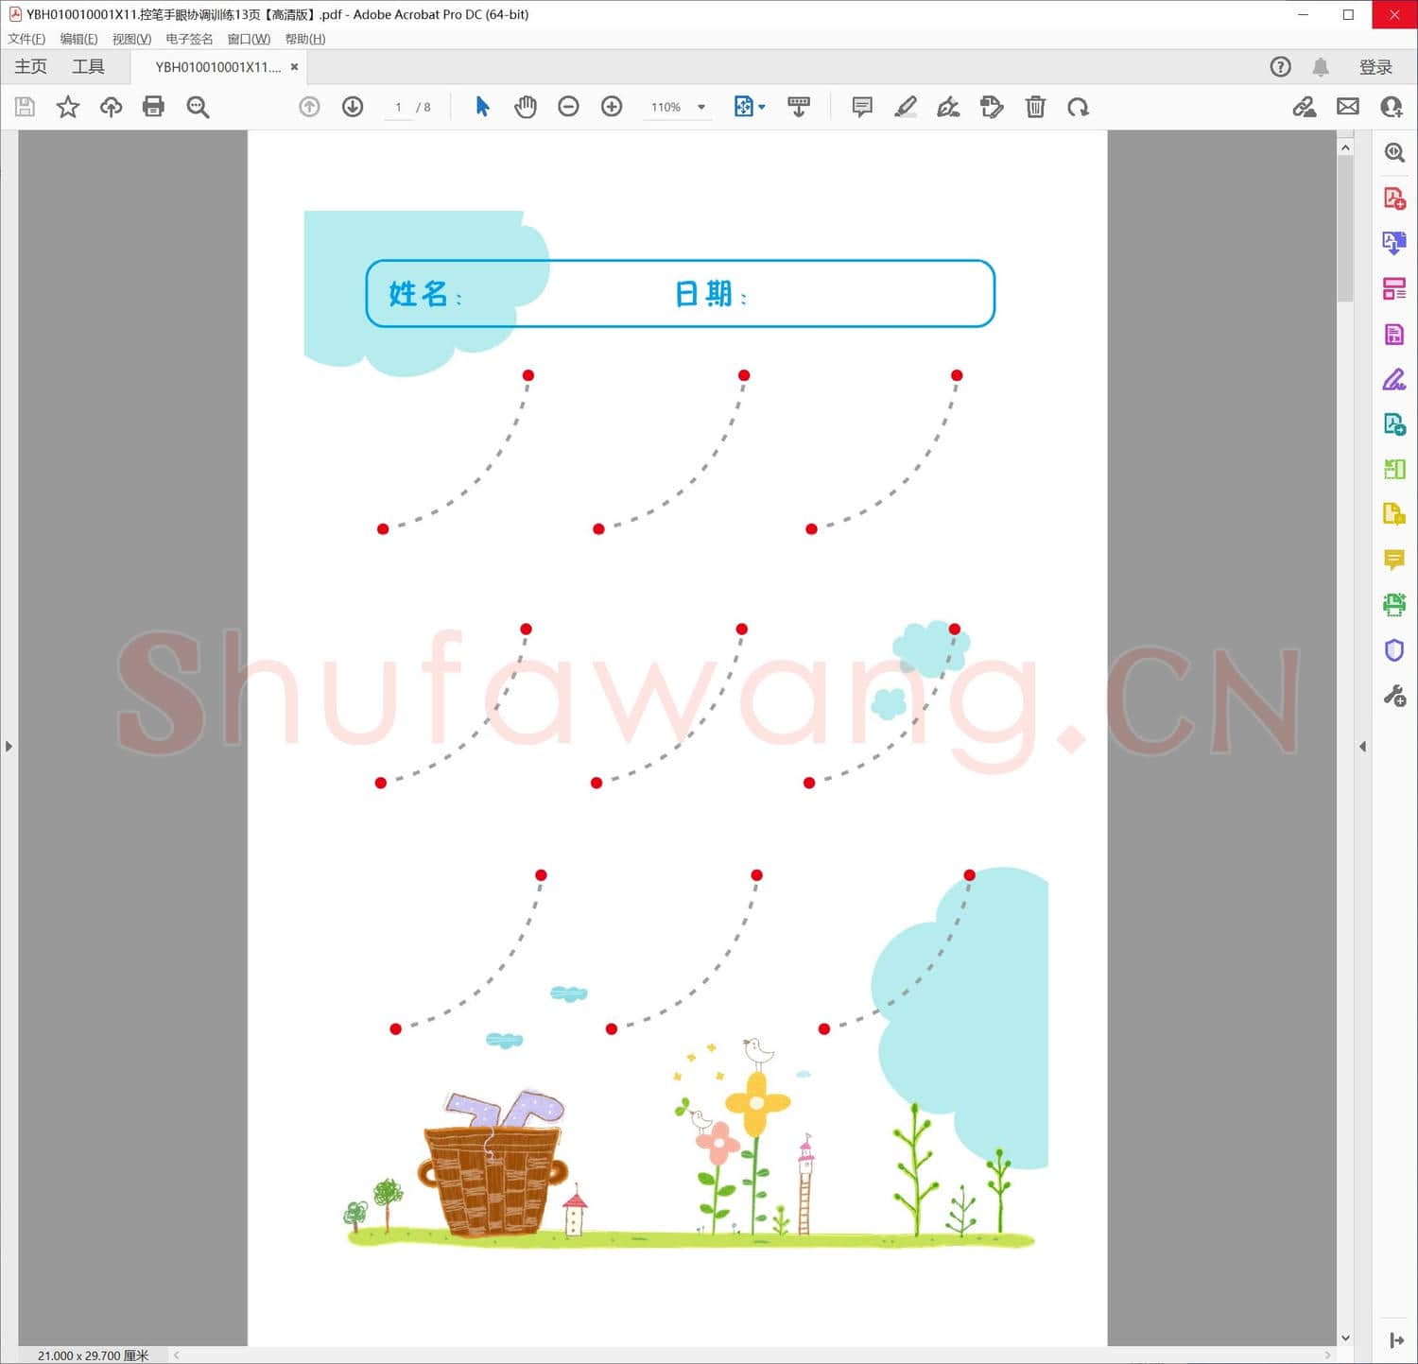Image resolution: width=1418 pixels, height=1364 pixels.
Task: Open yellow combine files sidebar tool
Action: coord(1394,514)
